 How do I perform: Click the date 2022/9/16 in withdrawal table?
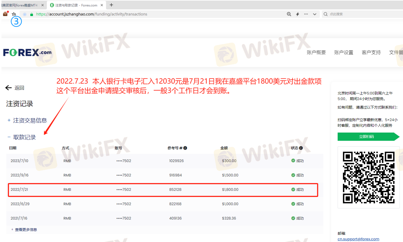tap(19, 175)
